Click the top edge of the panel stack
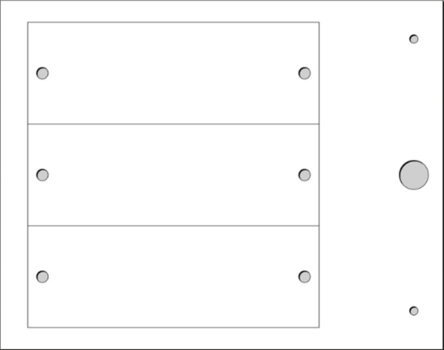Viewport: 444px width, 350px height. click(173, 22)
